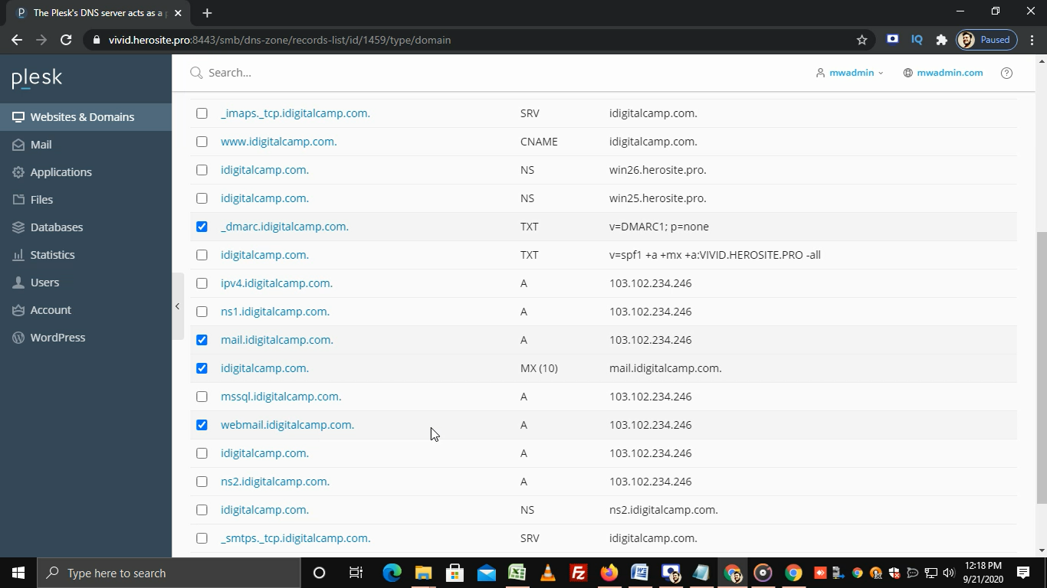Reload the page with browser refresh icon
Viewport: 1047px width, 588px height.
[x=66, y=40]
